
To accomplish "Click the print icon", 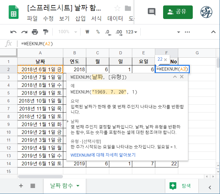I will pyautogui.click(x=35, y=32).
